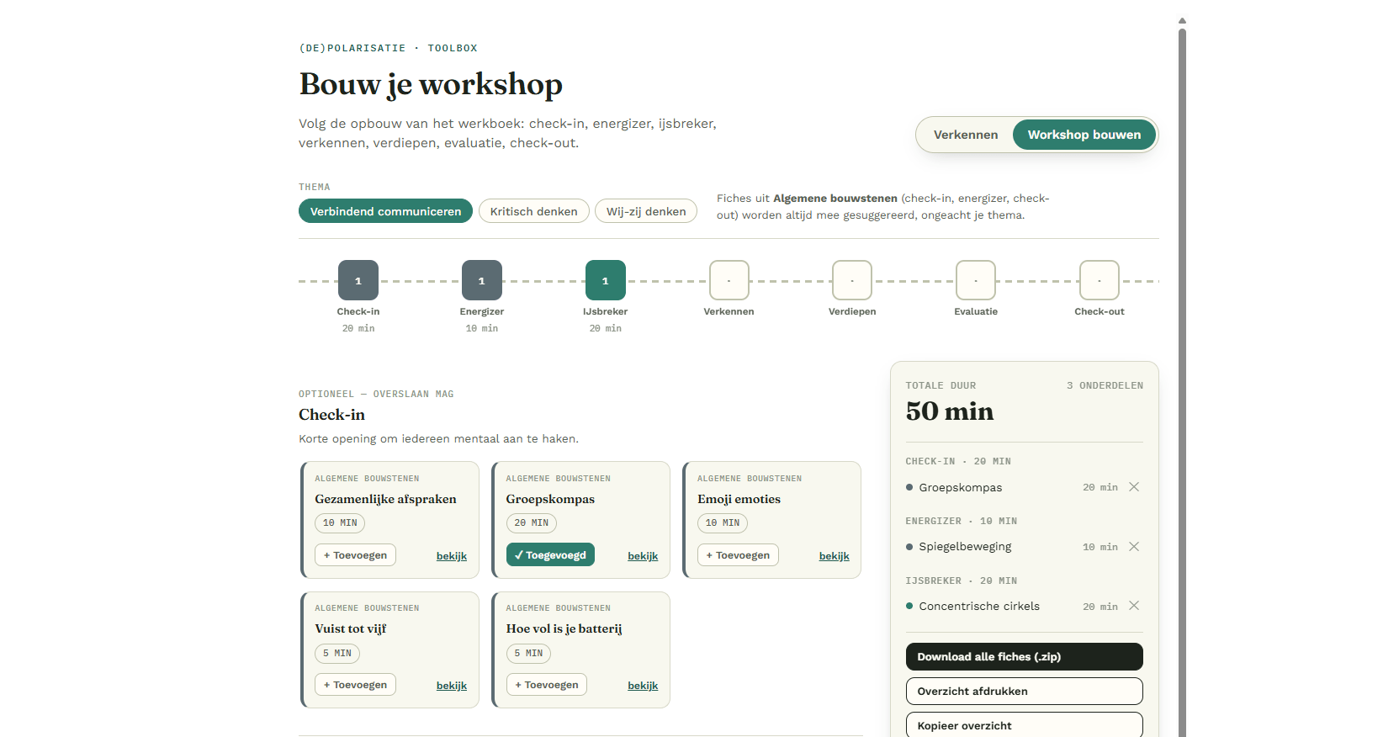Remove Spiegelbeweging from the workshop summary
The height and width of the screenshot is (737, 1383).
point(1134,547)
